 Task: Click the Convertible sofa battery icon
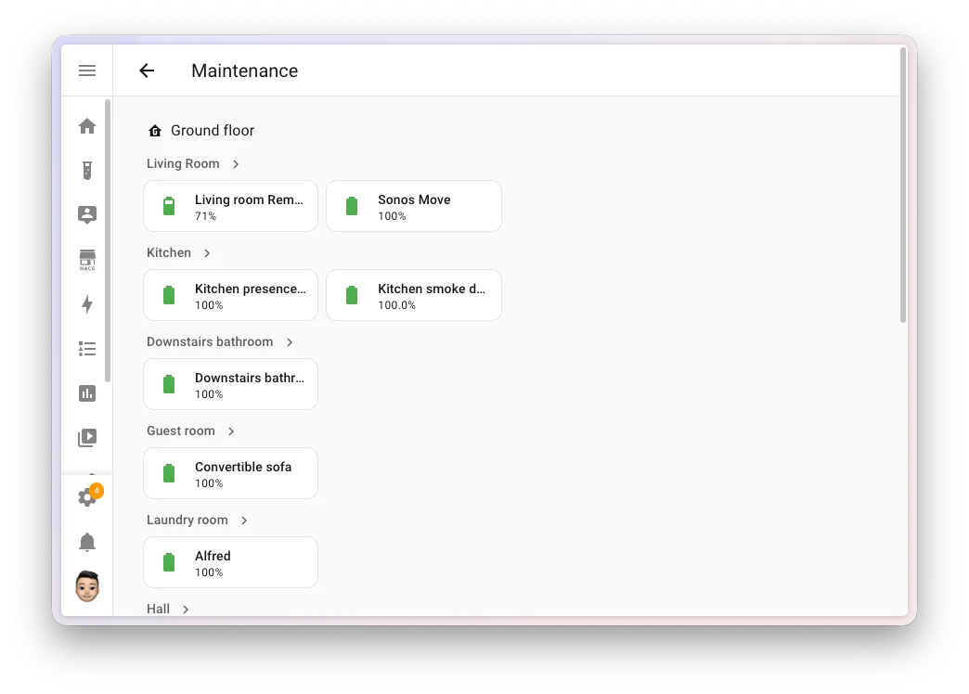[x=169, y=473]
